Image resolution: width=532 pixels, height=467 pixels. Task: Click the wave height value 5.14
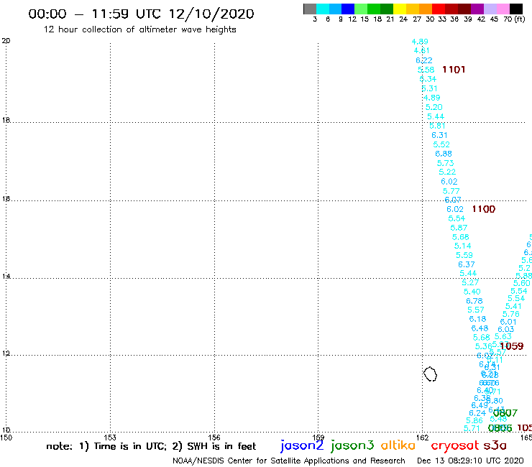(x=462, y=246)
